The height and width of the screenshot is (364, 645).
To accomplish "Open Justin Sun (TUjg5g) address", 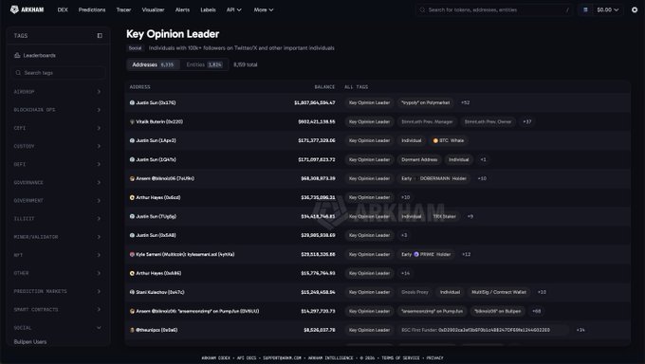I will pos(156,216).
